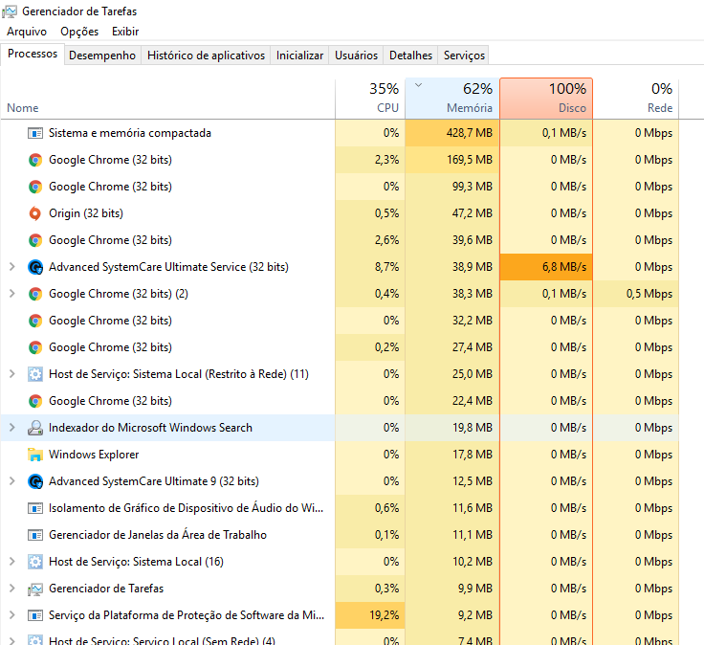704x645 pixels.
Task: Click the Indexador do Microsoft Windows Search icon
Action: [35, 428]
